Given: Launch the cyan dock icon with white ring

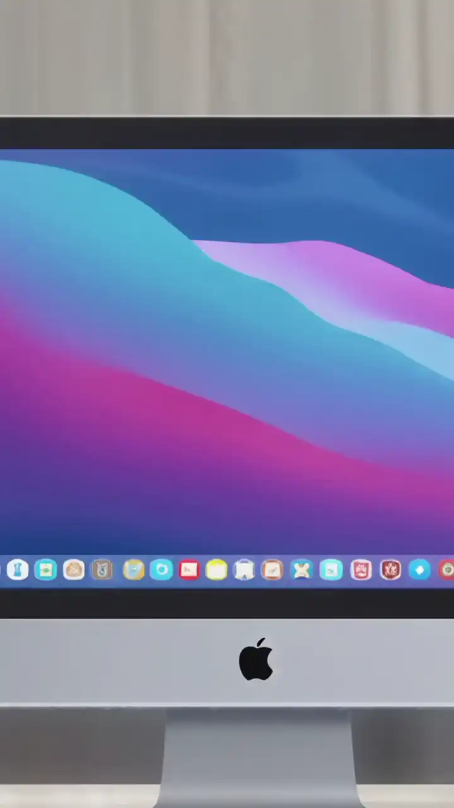Looking at the screenshot, I should [161, 570].
